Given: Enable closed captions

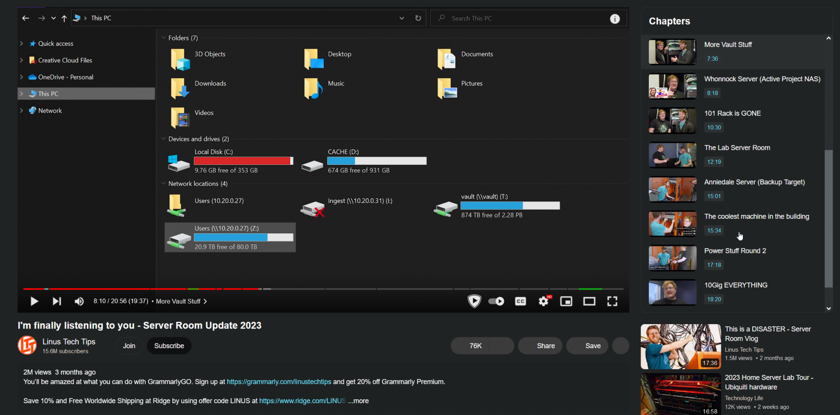Looking at the screenshot, I should (x=520, y=301).
